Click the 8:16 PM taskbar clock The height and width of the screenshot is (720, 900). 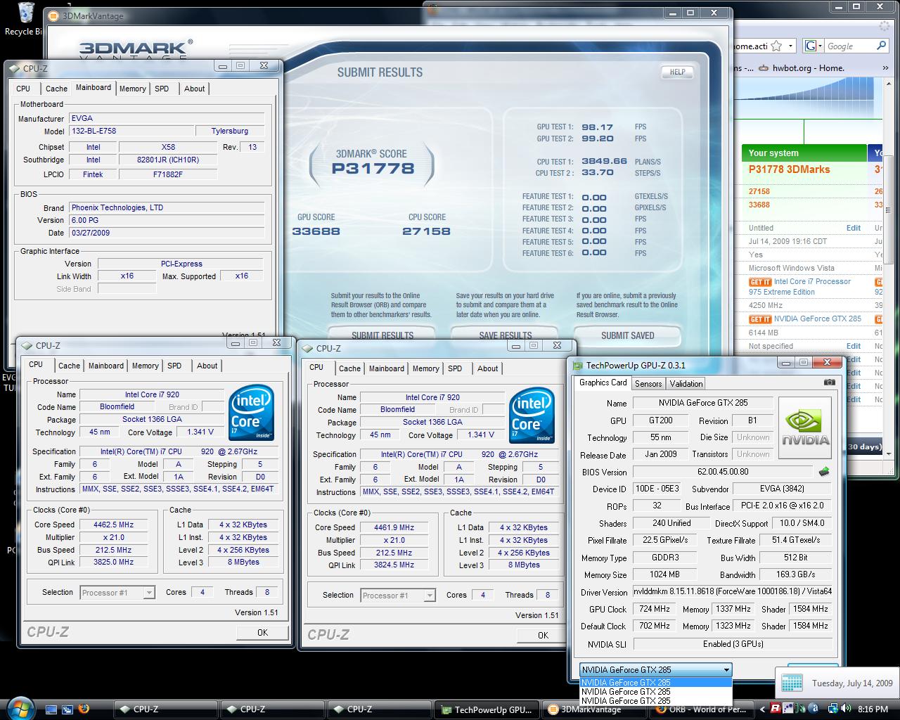pos(873,709)
